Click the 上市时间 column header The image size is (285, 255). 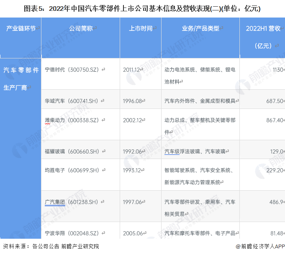[x=141, y=28]
